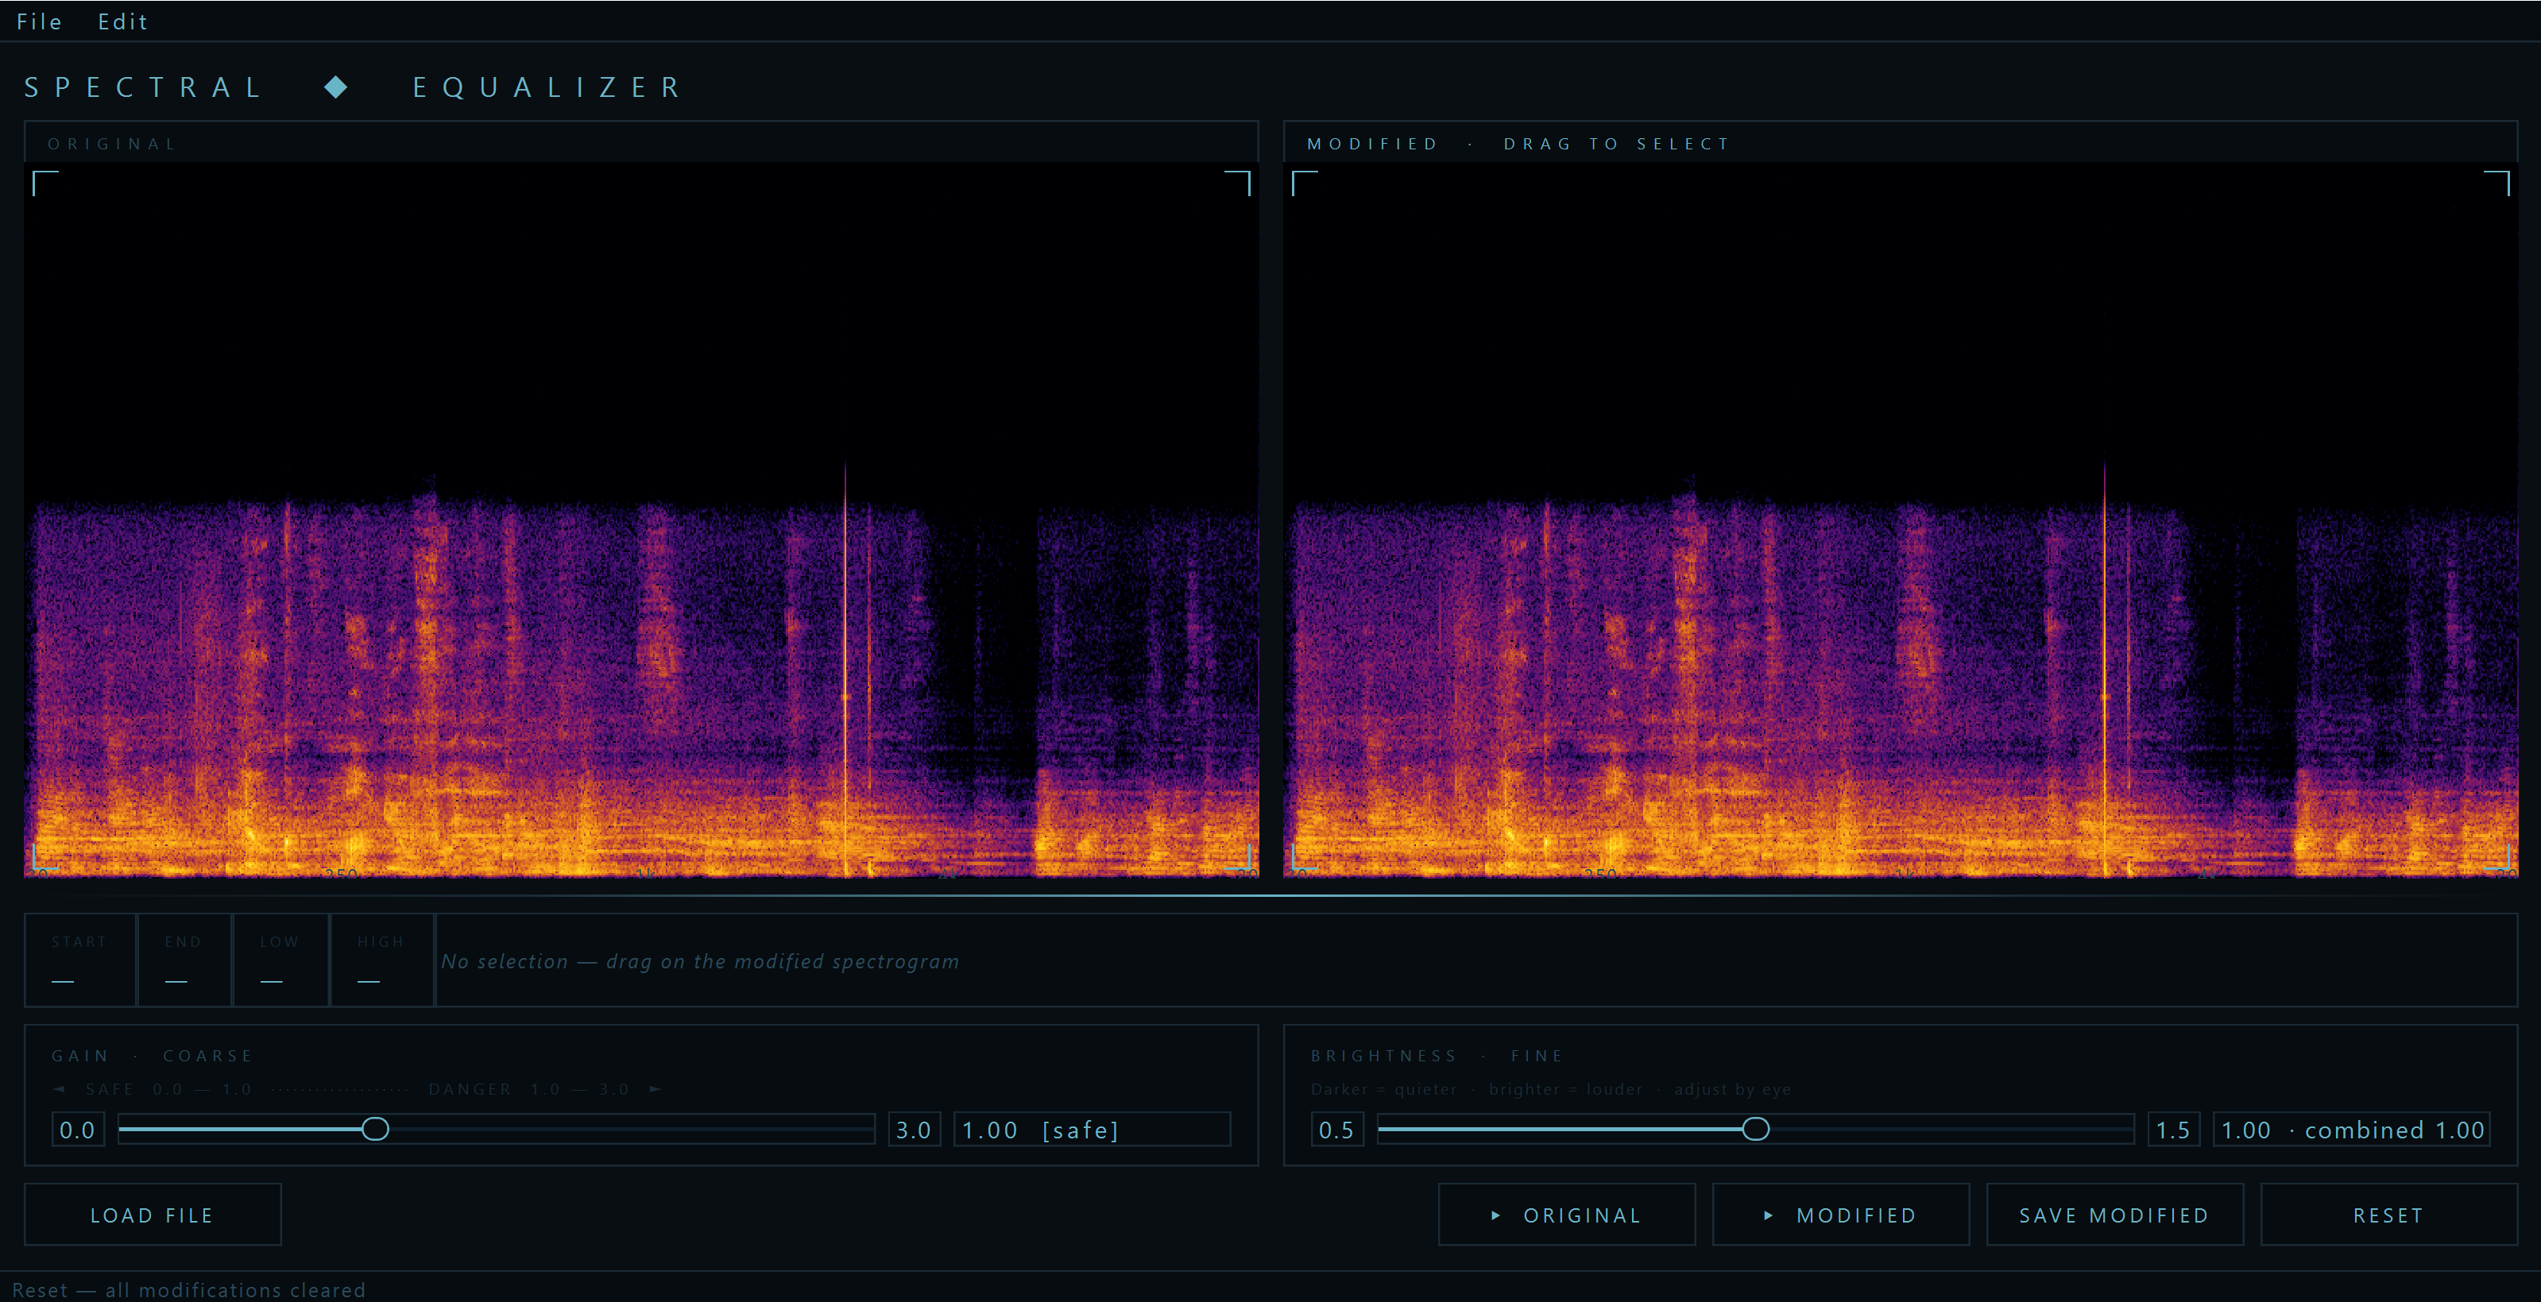
Task: Click the gain minimum field 0.0
Action: pos(78,1130)
